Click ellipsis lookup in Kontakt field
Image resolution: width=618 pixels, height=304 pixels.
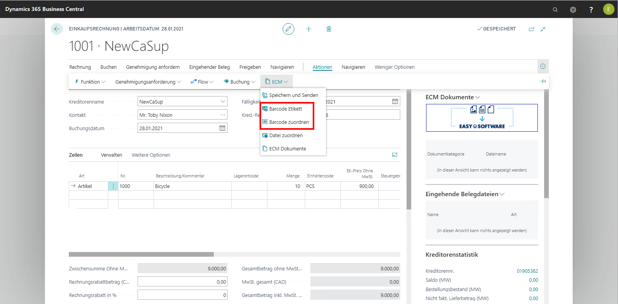223,115
